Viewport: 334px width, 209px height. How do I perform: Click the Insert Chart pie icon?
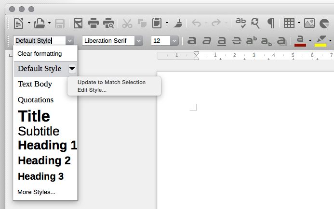pos(324,24)
